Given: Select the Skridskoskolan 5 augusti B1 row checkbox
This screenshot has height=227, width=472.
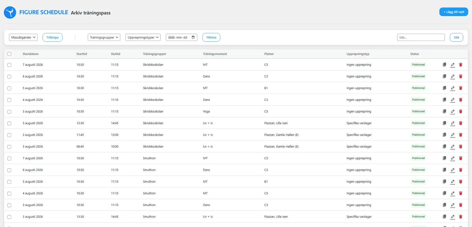Looking at the screenshot, I should (x=9, y=88).
